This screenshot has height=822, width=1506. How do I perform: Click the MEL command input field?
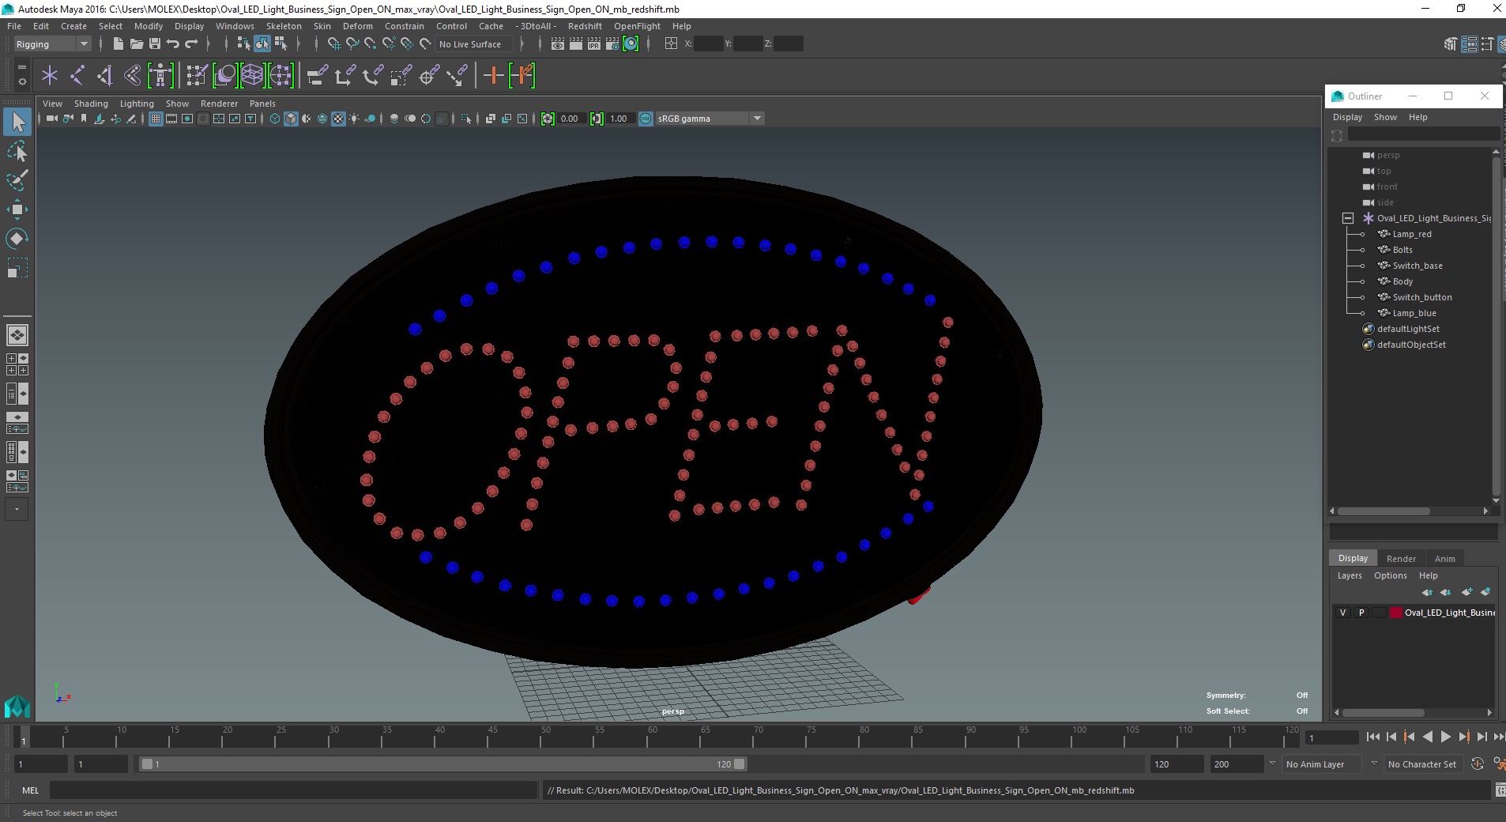[293, 790]
